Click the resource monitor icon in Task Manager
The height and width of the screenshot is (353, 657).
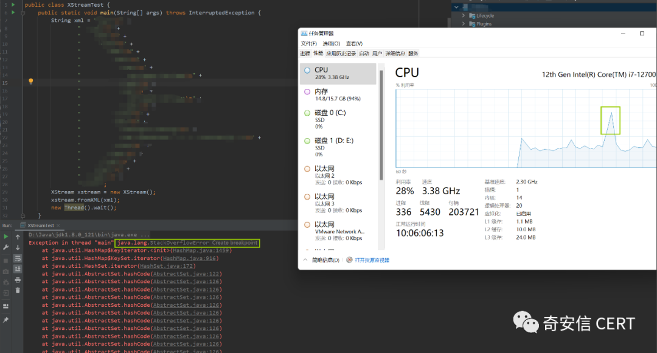[349, 260]
